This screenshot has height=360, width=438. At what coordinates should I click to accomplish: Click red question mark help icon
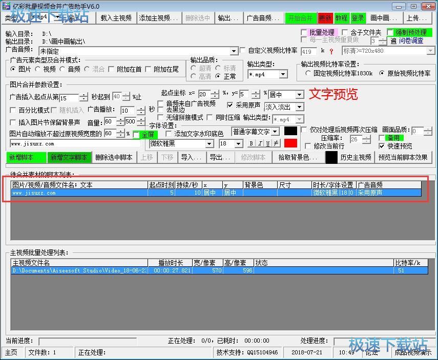(331, 51)
